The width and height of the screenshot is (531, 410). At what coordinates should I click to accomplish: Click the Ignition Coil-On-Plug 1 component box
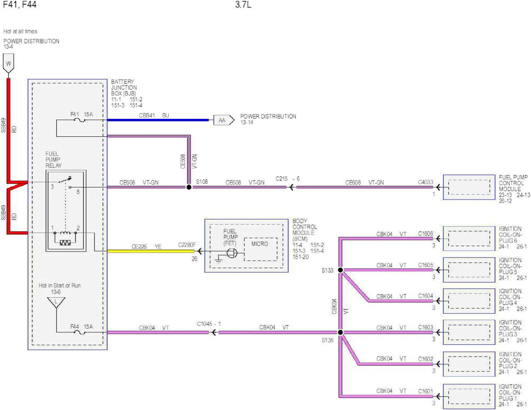tap(469, 396)
